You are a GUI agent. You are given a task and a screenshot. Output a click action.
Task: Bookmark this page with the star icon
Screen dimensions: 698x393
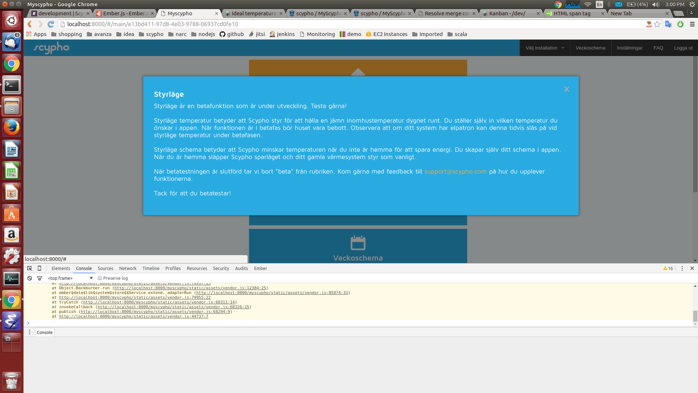point(657,24)
